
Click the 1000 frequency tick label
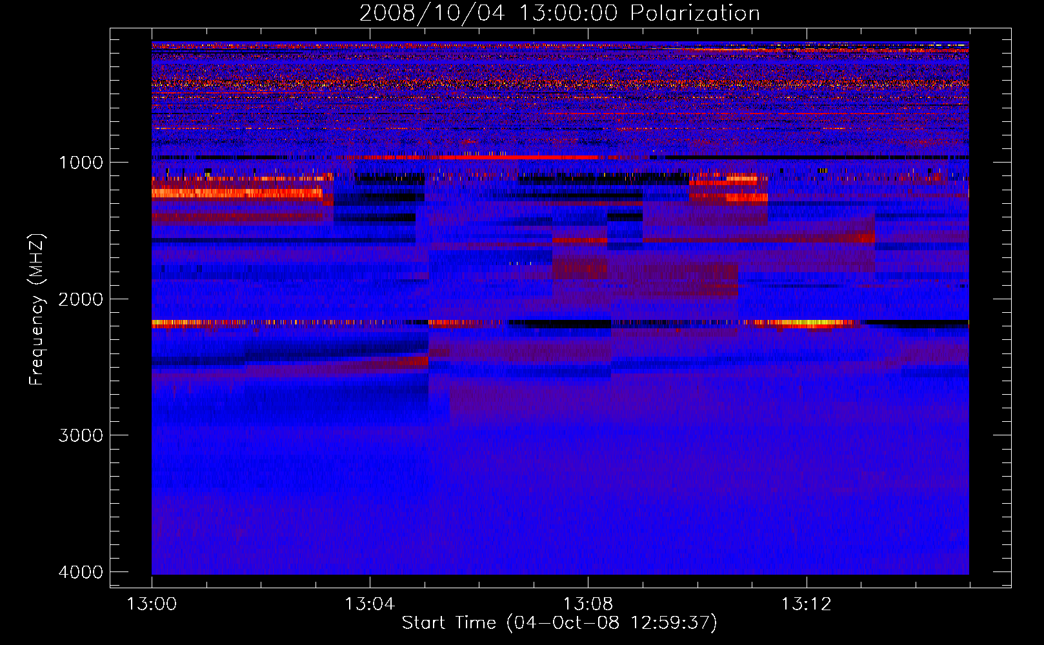pyautogui.click(x=81, y=163)
